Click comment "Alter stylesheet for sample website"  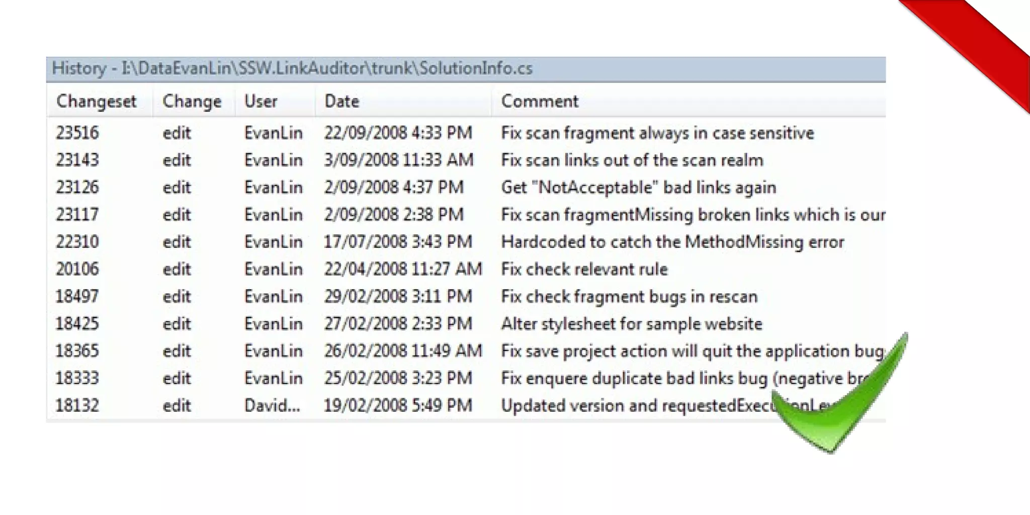point(632,323)
